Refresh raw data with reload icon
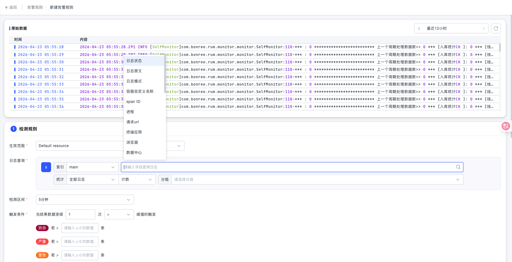 496,28
